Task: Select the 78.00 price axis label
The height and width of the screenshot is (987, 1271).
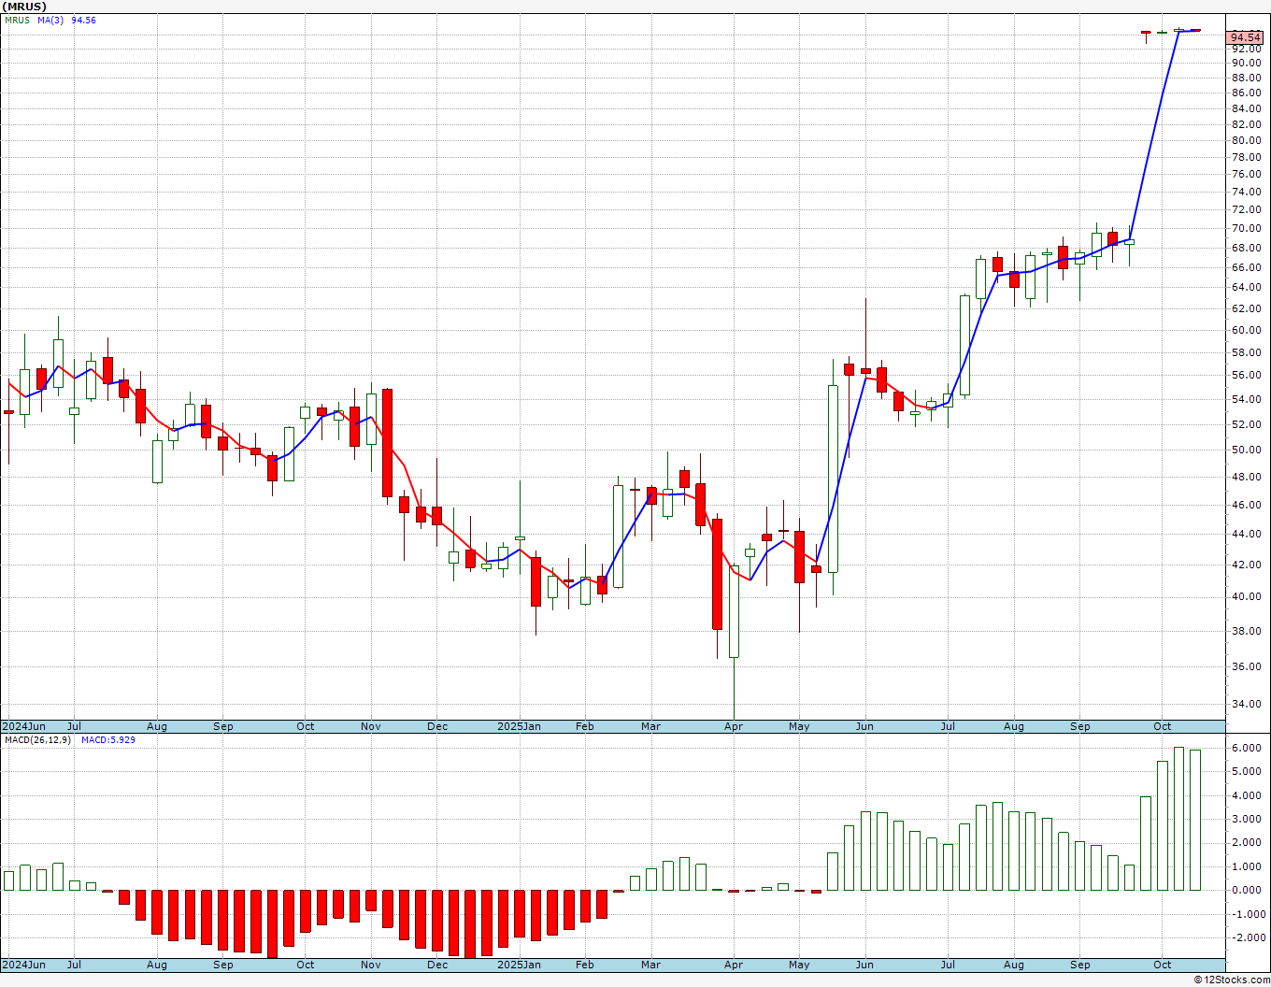Action: point(1246,158)
